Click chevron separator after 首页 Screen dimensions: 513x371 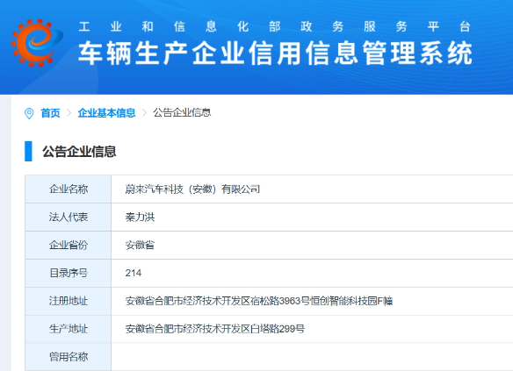coord(69,113)
